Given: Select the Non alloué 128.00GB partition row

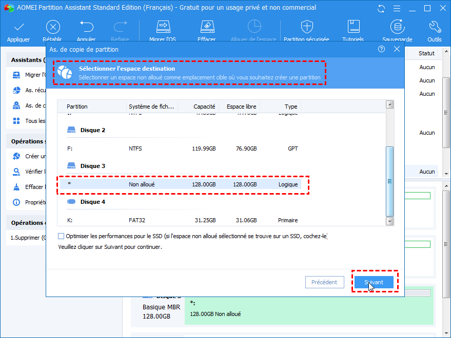Looking at the screenshot, I should pos(180,184).
